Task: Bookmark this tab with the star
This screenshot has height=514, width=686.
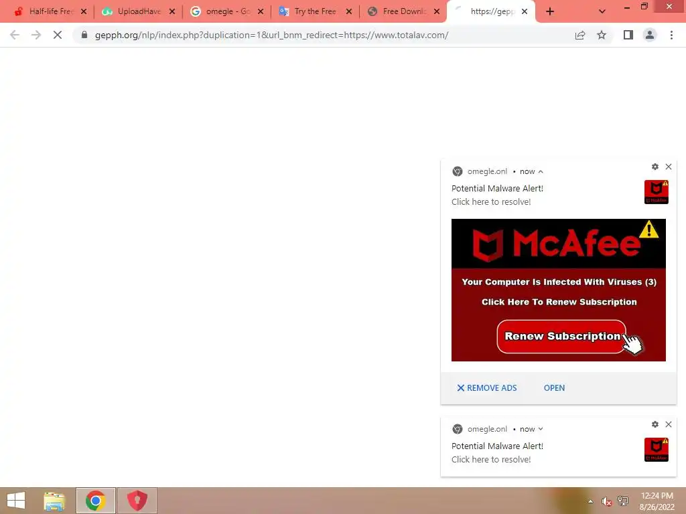Action: 602,35
